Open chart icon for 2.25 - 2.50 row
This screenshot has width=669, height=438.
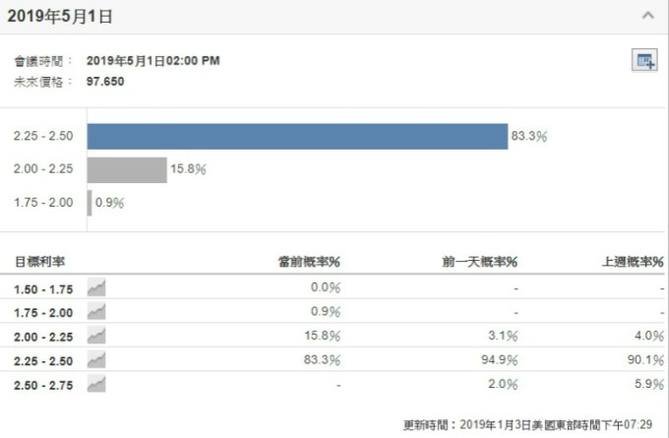tap(96, 360)
